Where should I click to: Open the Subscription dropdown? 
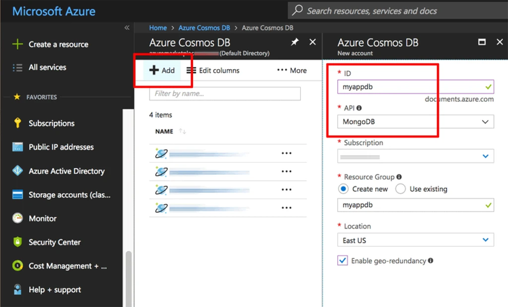[x=416, y=156]
